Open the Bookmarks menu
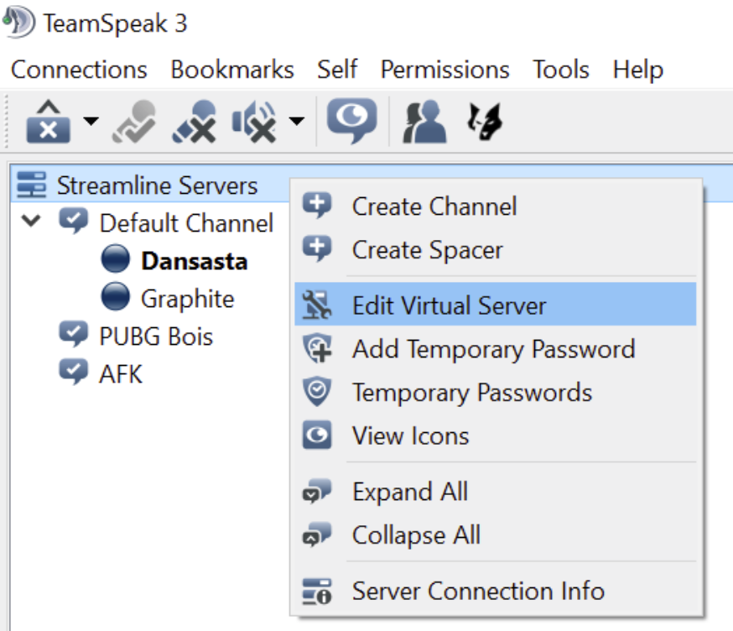The image size is (733, 631). (232, 70)
